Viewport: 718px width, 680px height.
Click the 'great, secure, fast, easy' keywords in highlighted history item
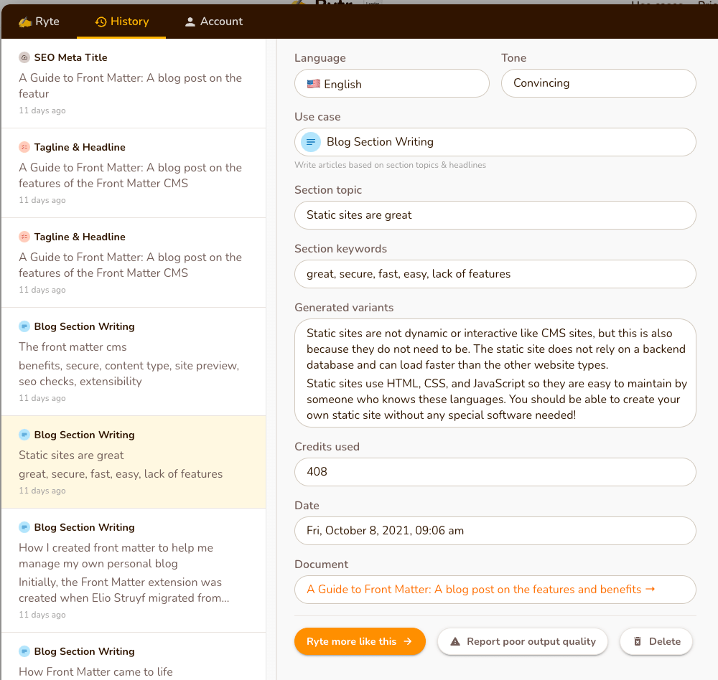coord(121,473)
